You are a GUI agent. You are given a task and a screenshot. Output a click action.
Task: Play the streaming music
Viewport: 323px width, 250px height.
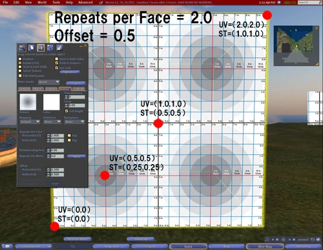[x=273, y=240]
